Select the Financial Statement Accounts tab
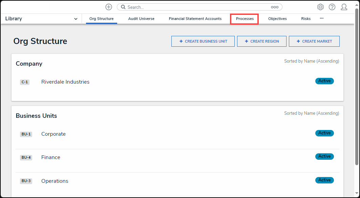 195,19
